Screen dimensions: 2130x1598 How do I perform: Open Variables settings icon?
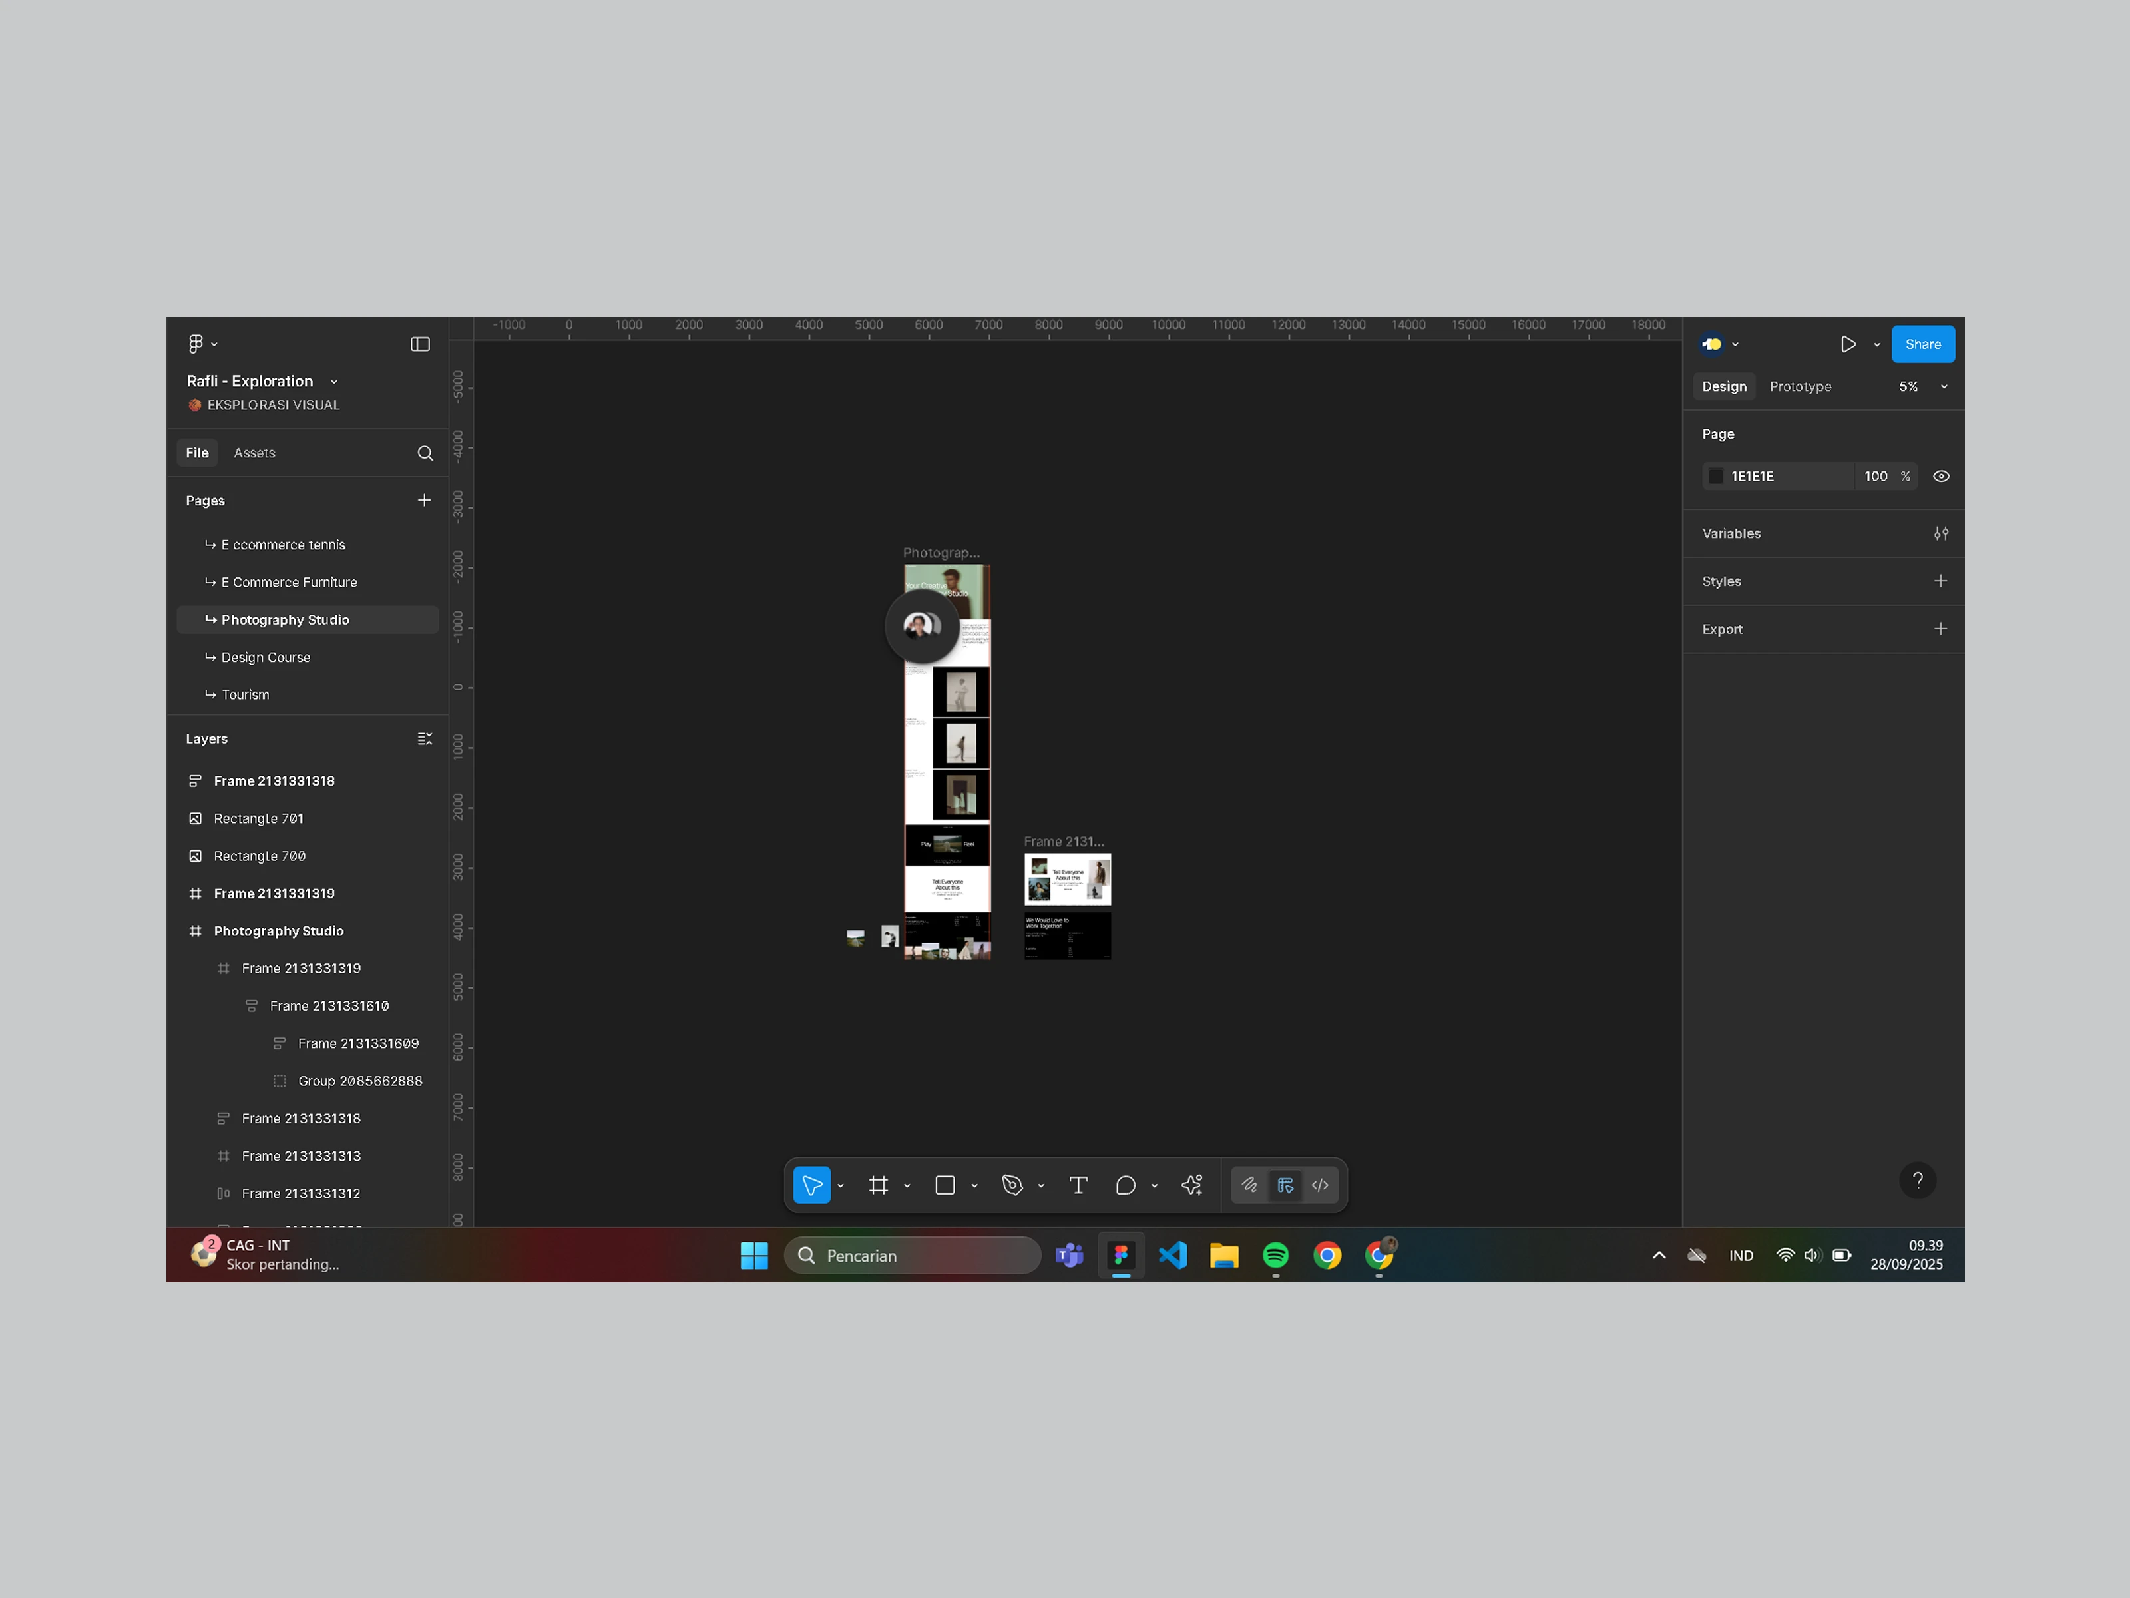coord(1940,533)
